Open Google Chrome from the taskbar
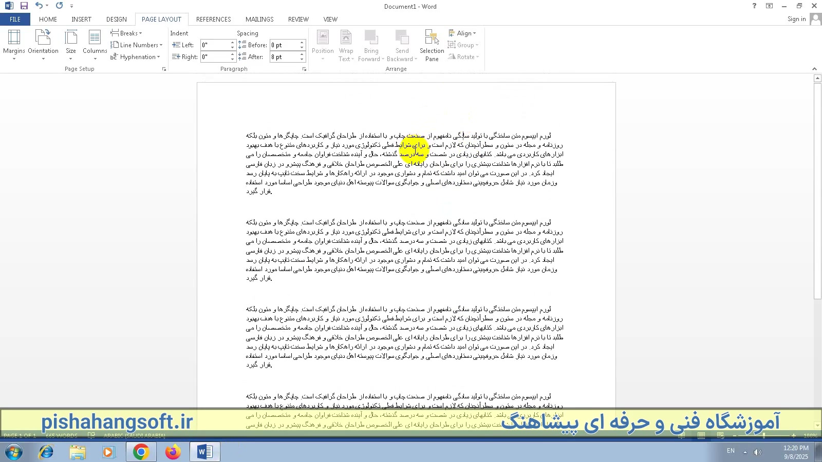 [x=141, y=452]
